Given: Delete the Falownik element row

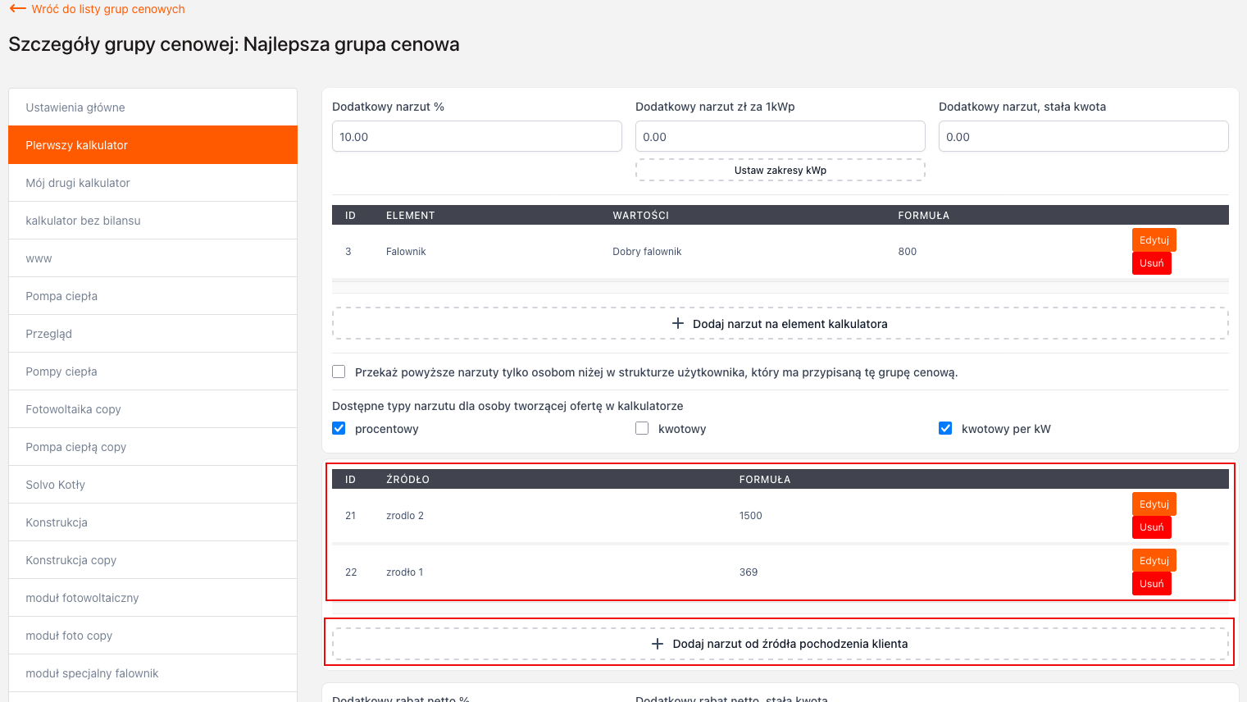Looking at the screenshot, I should tap(1151, 263).
